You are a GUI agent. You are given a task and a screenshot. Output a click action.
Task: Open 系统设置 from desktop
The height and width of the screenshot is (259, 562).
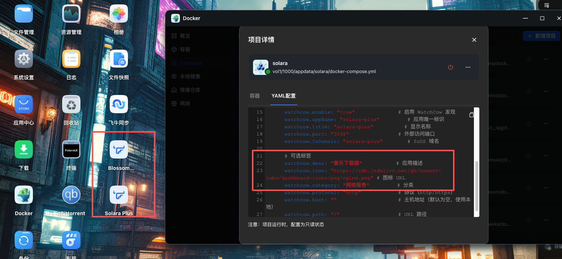tap(24, 59)
